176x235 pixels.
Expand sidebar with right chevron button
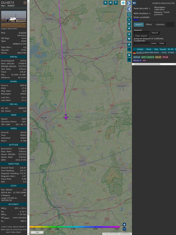pyautogui.click(x=129, y=3)
